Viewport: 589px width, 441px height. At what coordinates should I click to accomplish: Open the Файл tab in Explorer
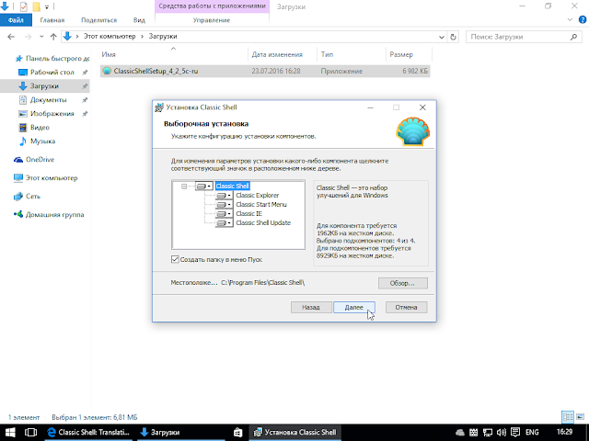[16, 20]
